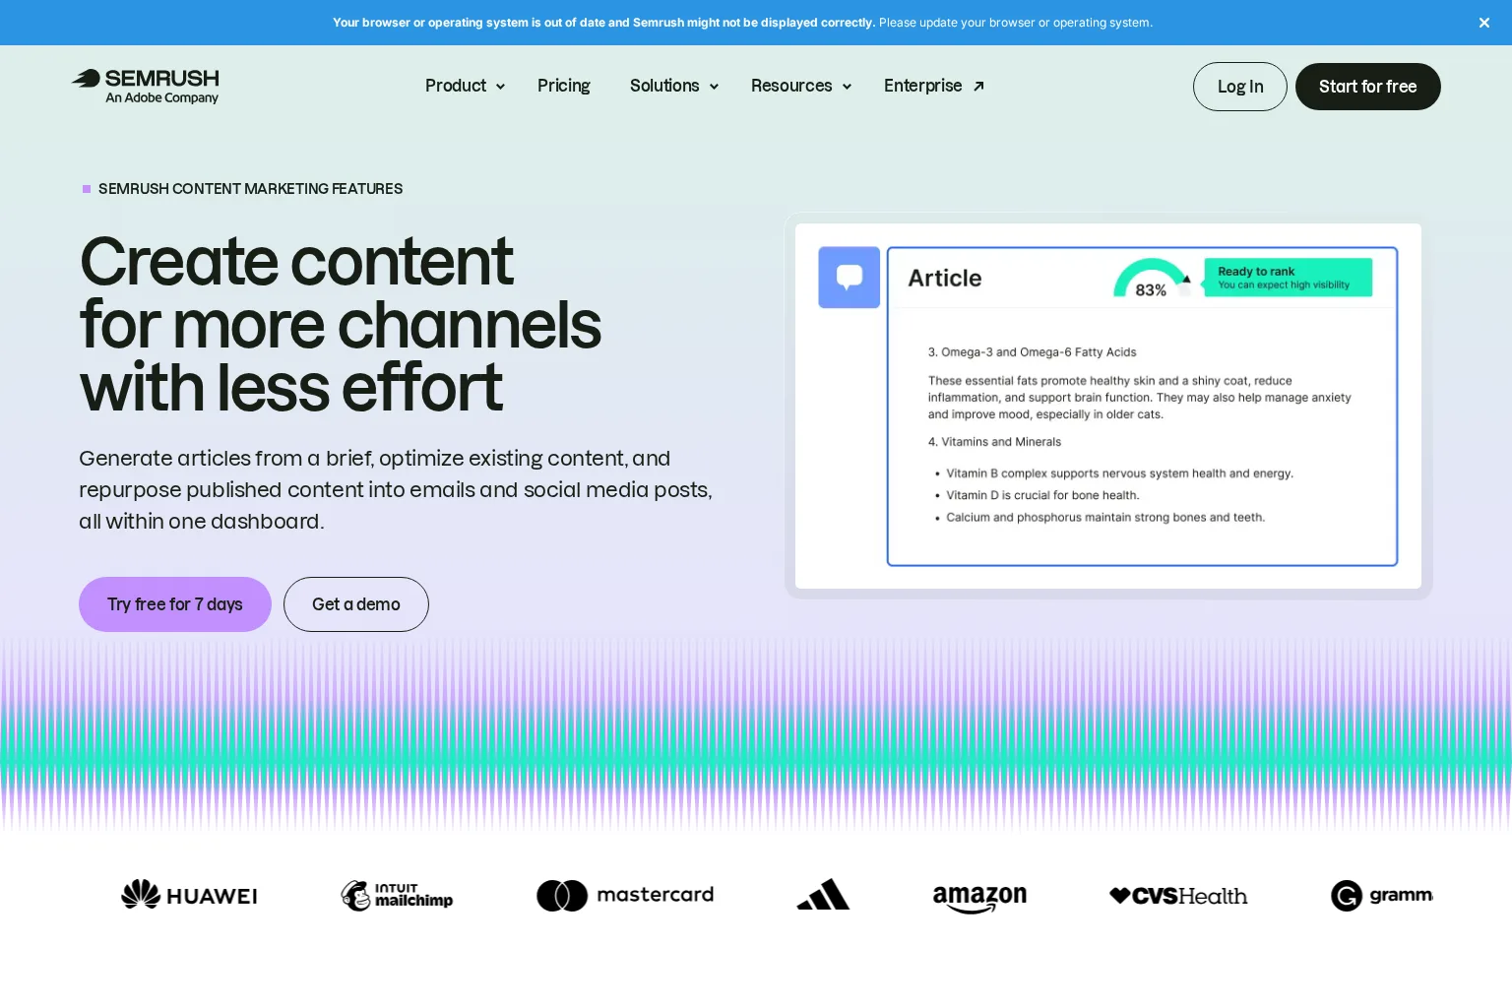
Task: Click the Get a demo button
Action: coord(356,604)
